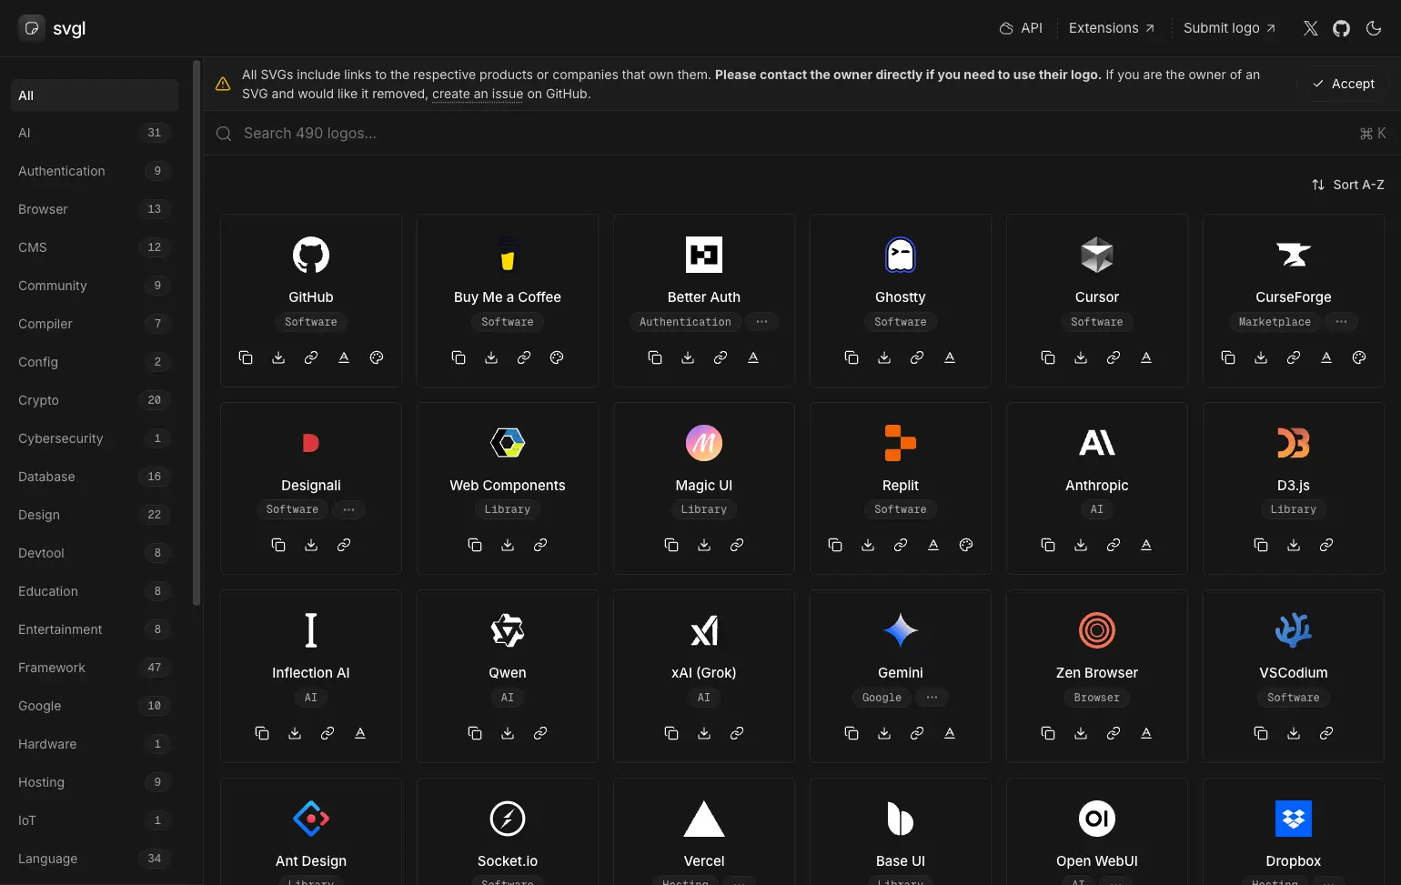Click the Software tag on GitHub card
The width and height of the screenshot is (1401, 885).
[311, 322]
